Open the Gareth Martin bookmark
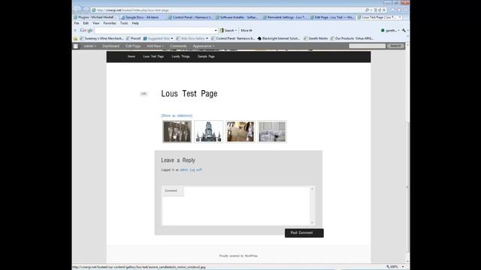 point(316,38)
